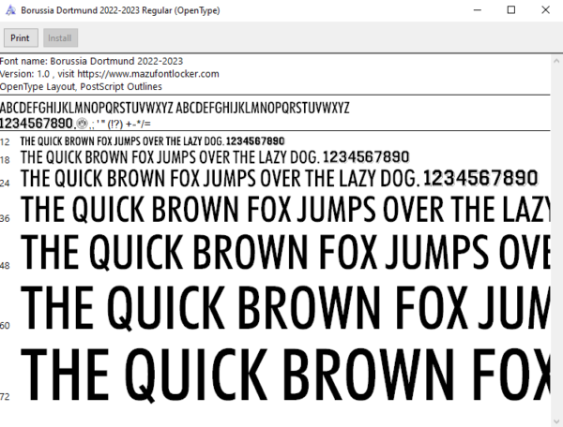Maximize the font viewer window
The width and height of the screenshot is (563, 427).
pyautogui.click(x=511, y=10)
